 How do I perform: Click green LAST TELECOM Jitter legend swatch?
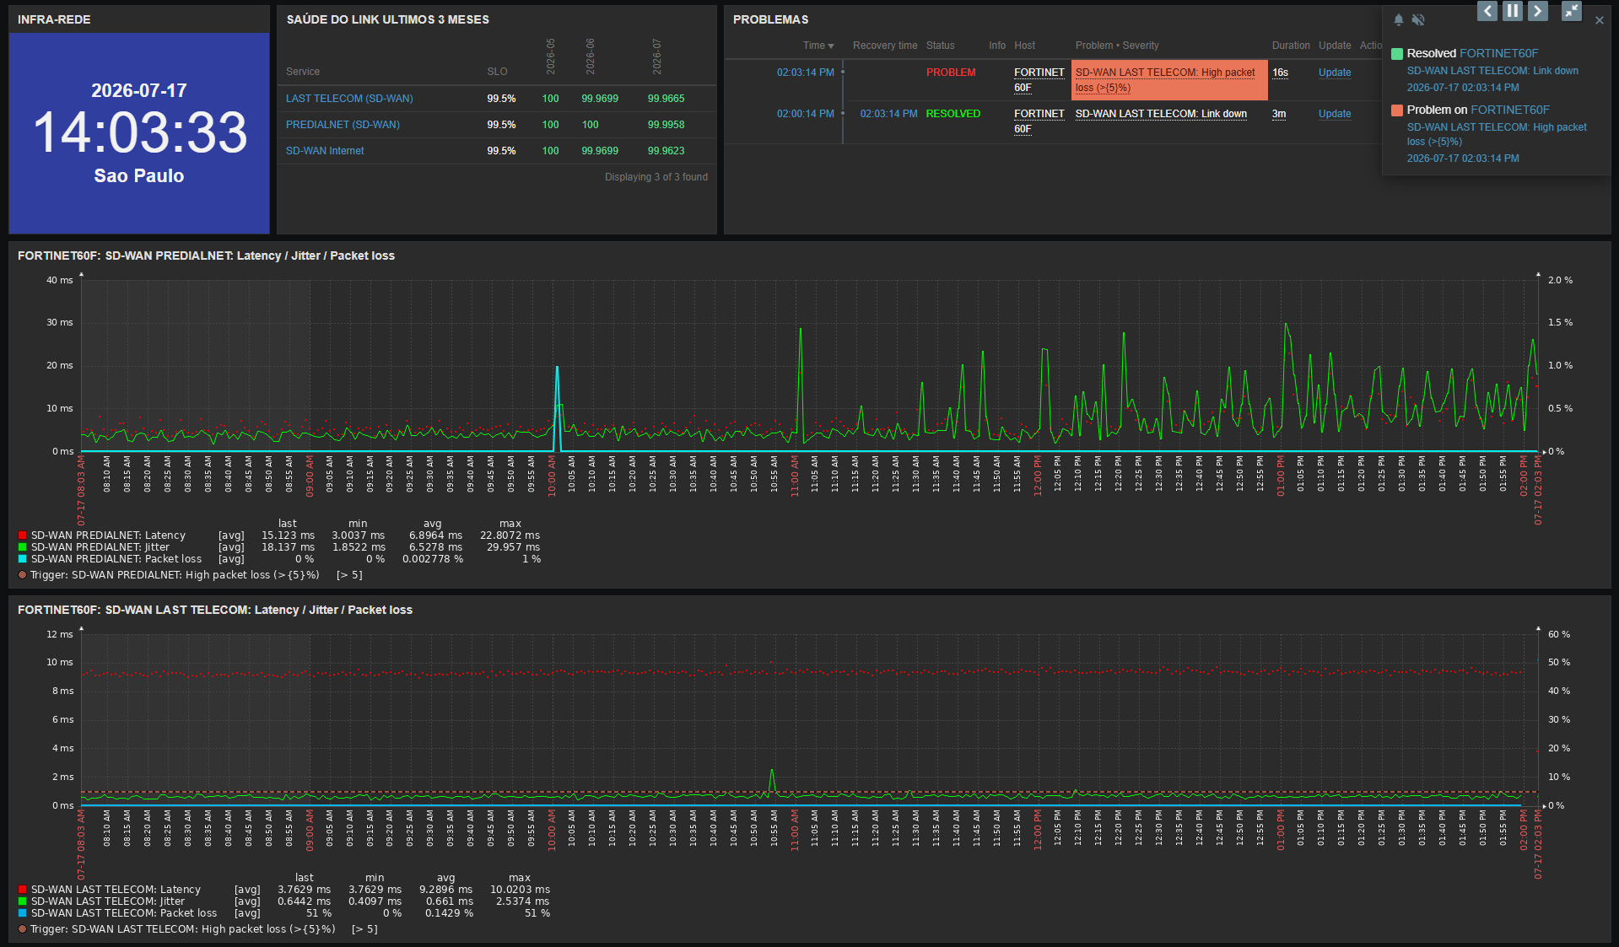(x=23, y=901)
